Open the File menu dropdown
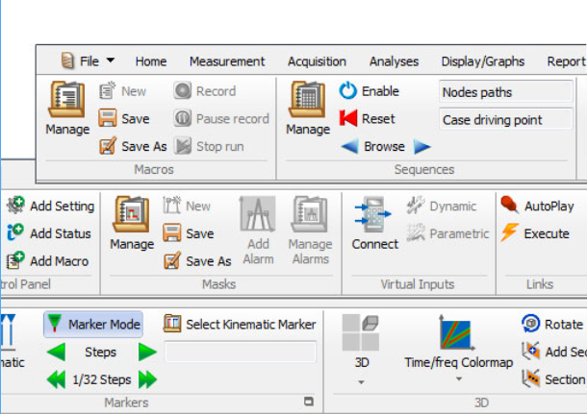The height and width of the screenshot is (414, 587). click(x=89, y=61)
